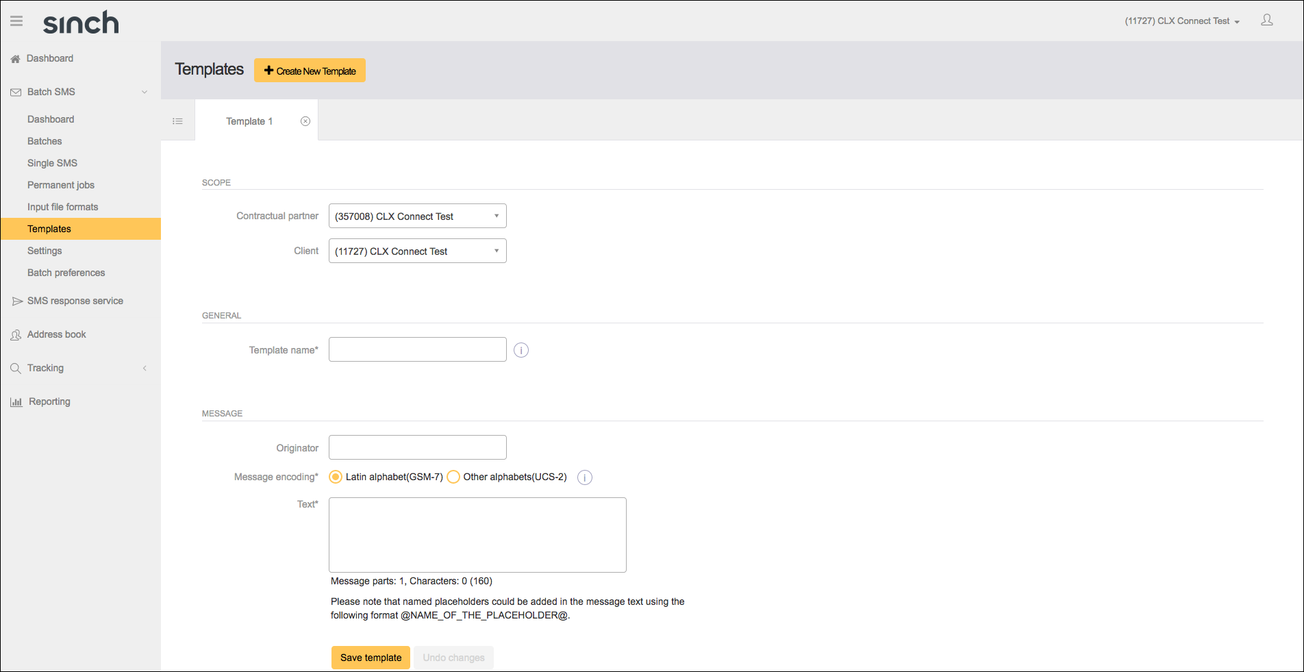Show encoding info tooltip icon
The image size is (1304, 672).
click(x=584, y=477)
